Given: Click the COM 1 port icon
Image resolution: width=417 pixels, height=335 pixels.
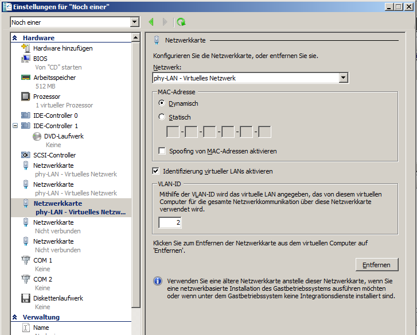Looking at the screenshot, I should tap(26, 260).
